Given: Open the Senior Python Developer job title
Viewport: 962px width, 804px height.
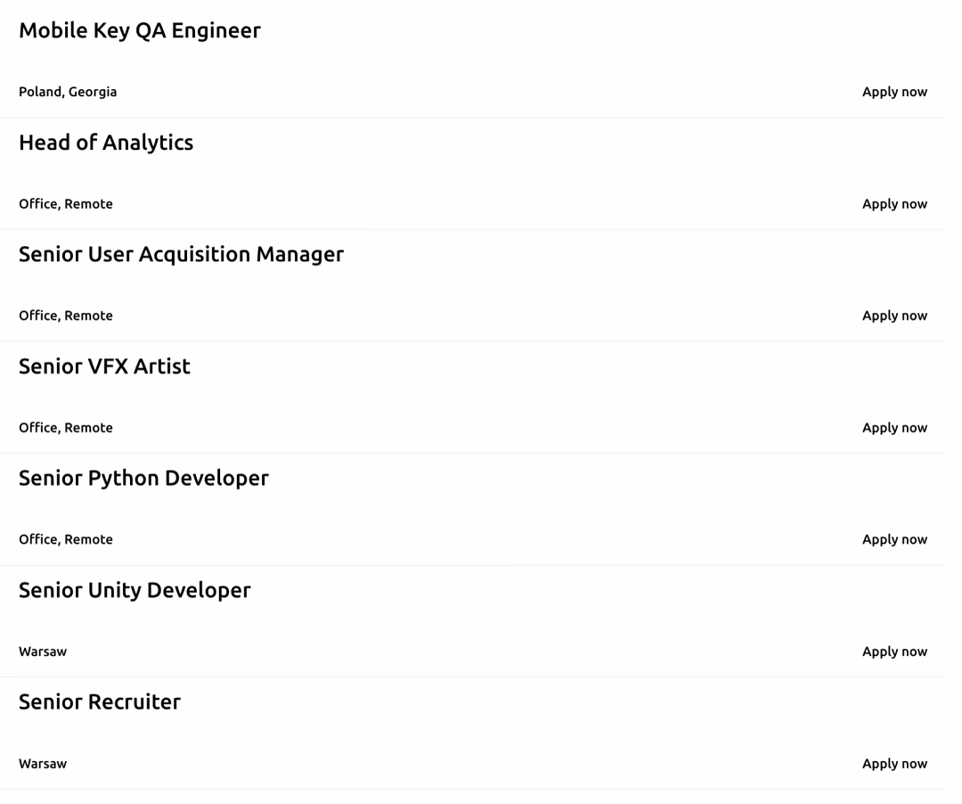Looking at the screenshot, I should point(143,479).
